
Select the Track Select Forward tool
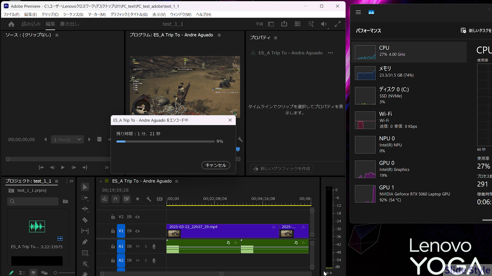85,198
